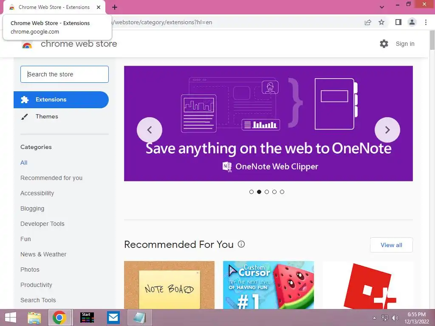Open the Productivity category
This screenshot has height=326, width=435.
click(37, 285)
